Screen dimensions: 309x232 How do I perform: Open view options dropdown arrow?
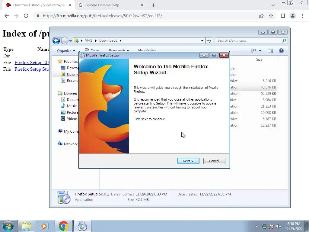tap(260, 51)
